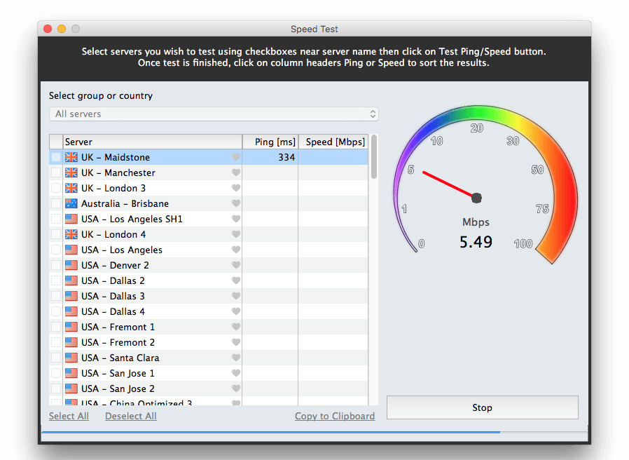Click the Server column header
This screenshot has width=629, height=460.
click(152, 142)
